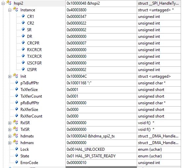Click the CR2 variable icon
This screenshot has width=183, height=168.
(x=23, y=23)
